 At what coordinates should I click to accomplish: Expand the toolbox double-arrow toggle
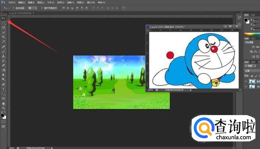click(x=2, y=13)
